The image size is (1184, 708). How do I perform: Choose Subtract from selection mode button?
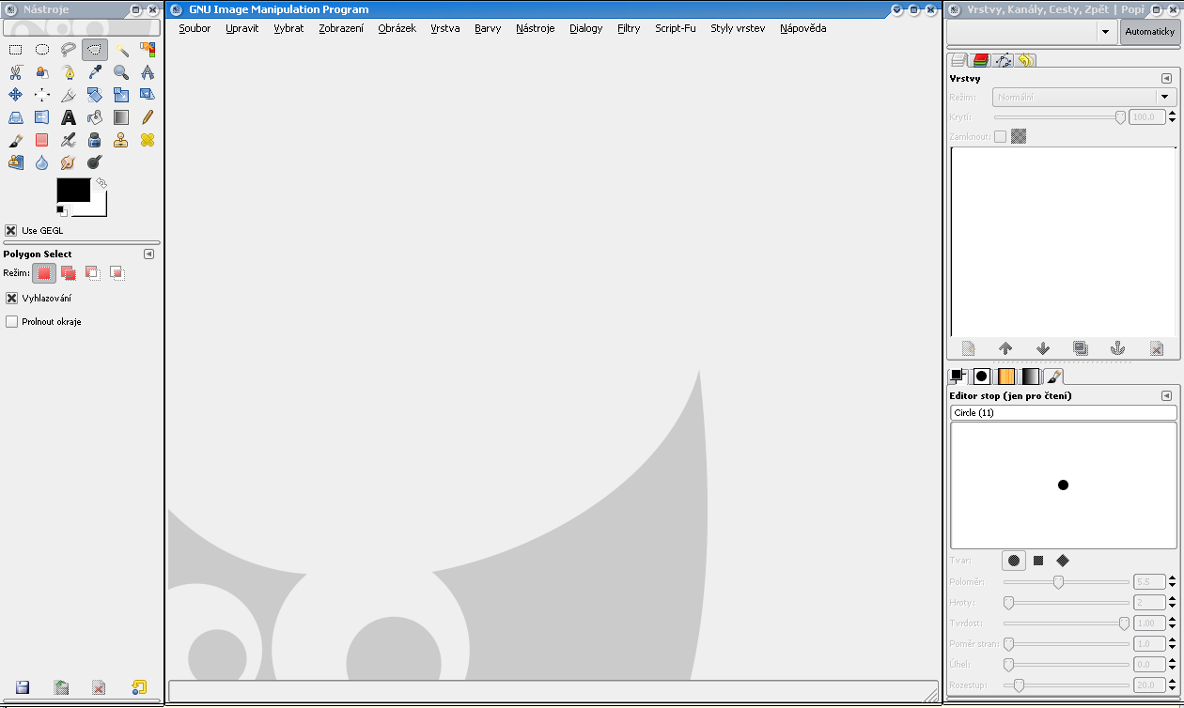coord(92,273)
